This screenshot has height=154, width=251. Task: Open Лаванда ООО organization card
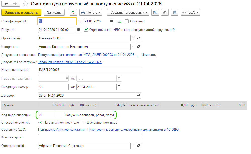pyautogui.click(x=138, y=38)
